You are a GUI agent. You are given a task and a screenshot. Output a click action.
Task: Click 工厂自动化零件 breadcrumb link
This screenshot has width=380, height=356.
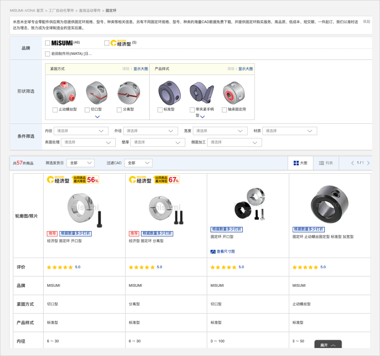click(61, 10)
